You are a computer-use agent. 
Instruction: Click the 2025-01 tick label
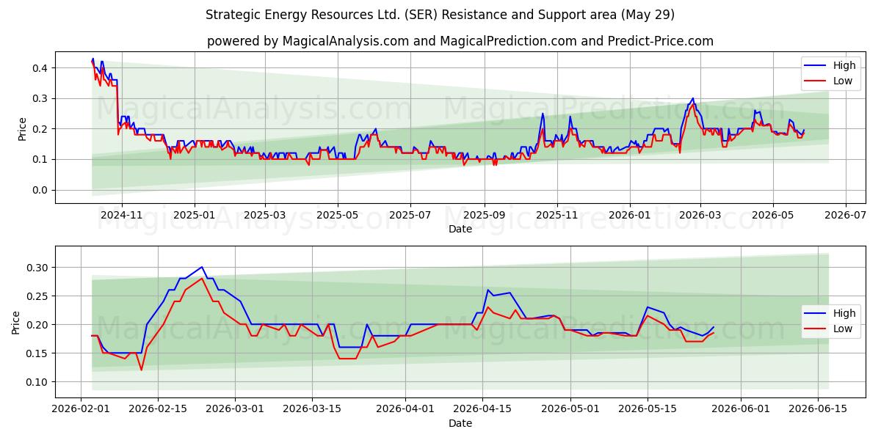click(195, 216)
